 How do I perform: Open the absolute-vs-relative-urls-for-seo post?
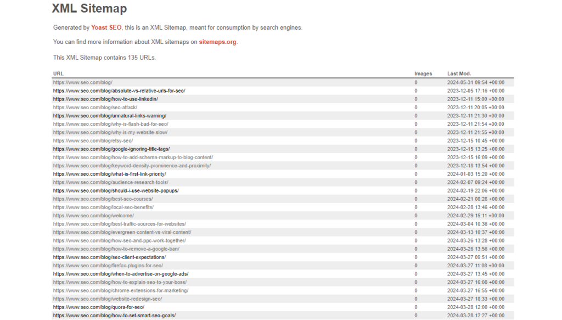point(118,91)
